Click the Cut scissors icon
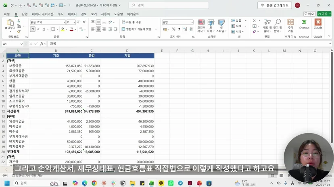 coord(19,20)
